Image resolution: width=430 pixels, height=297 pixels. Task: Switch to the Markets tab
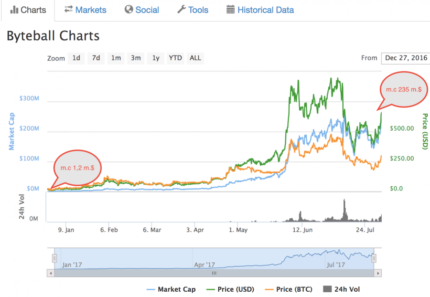pyautogui.click(x=90, y=9)
